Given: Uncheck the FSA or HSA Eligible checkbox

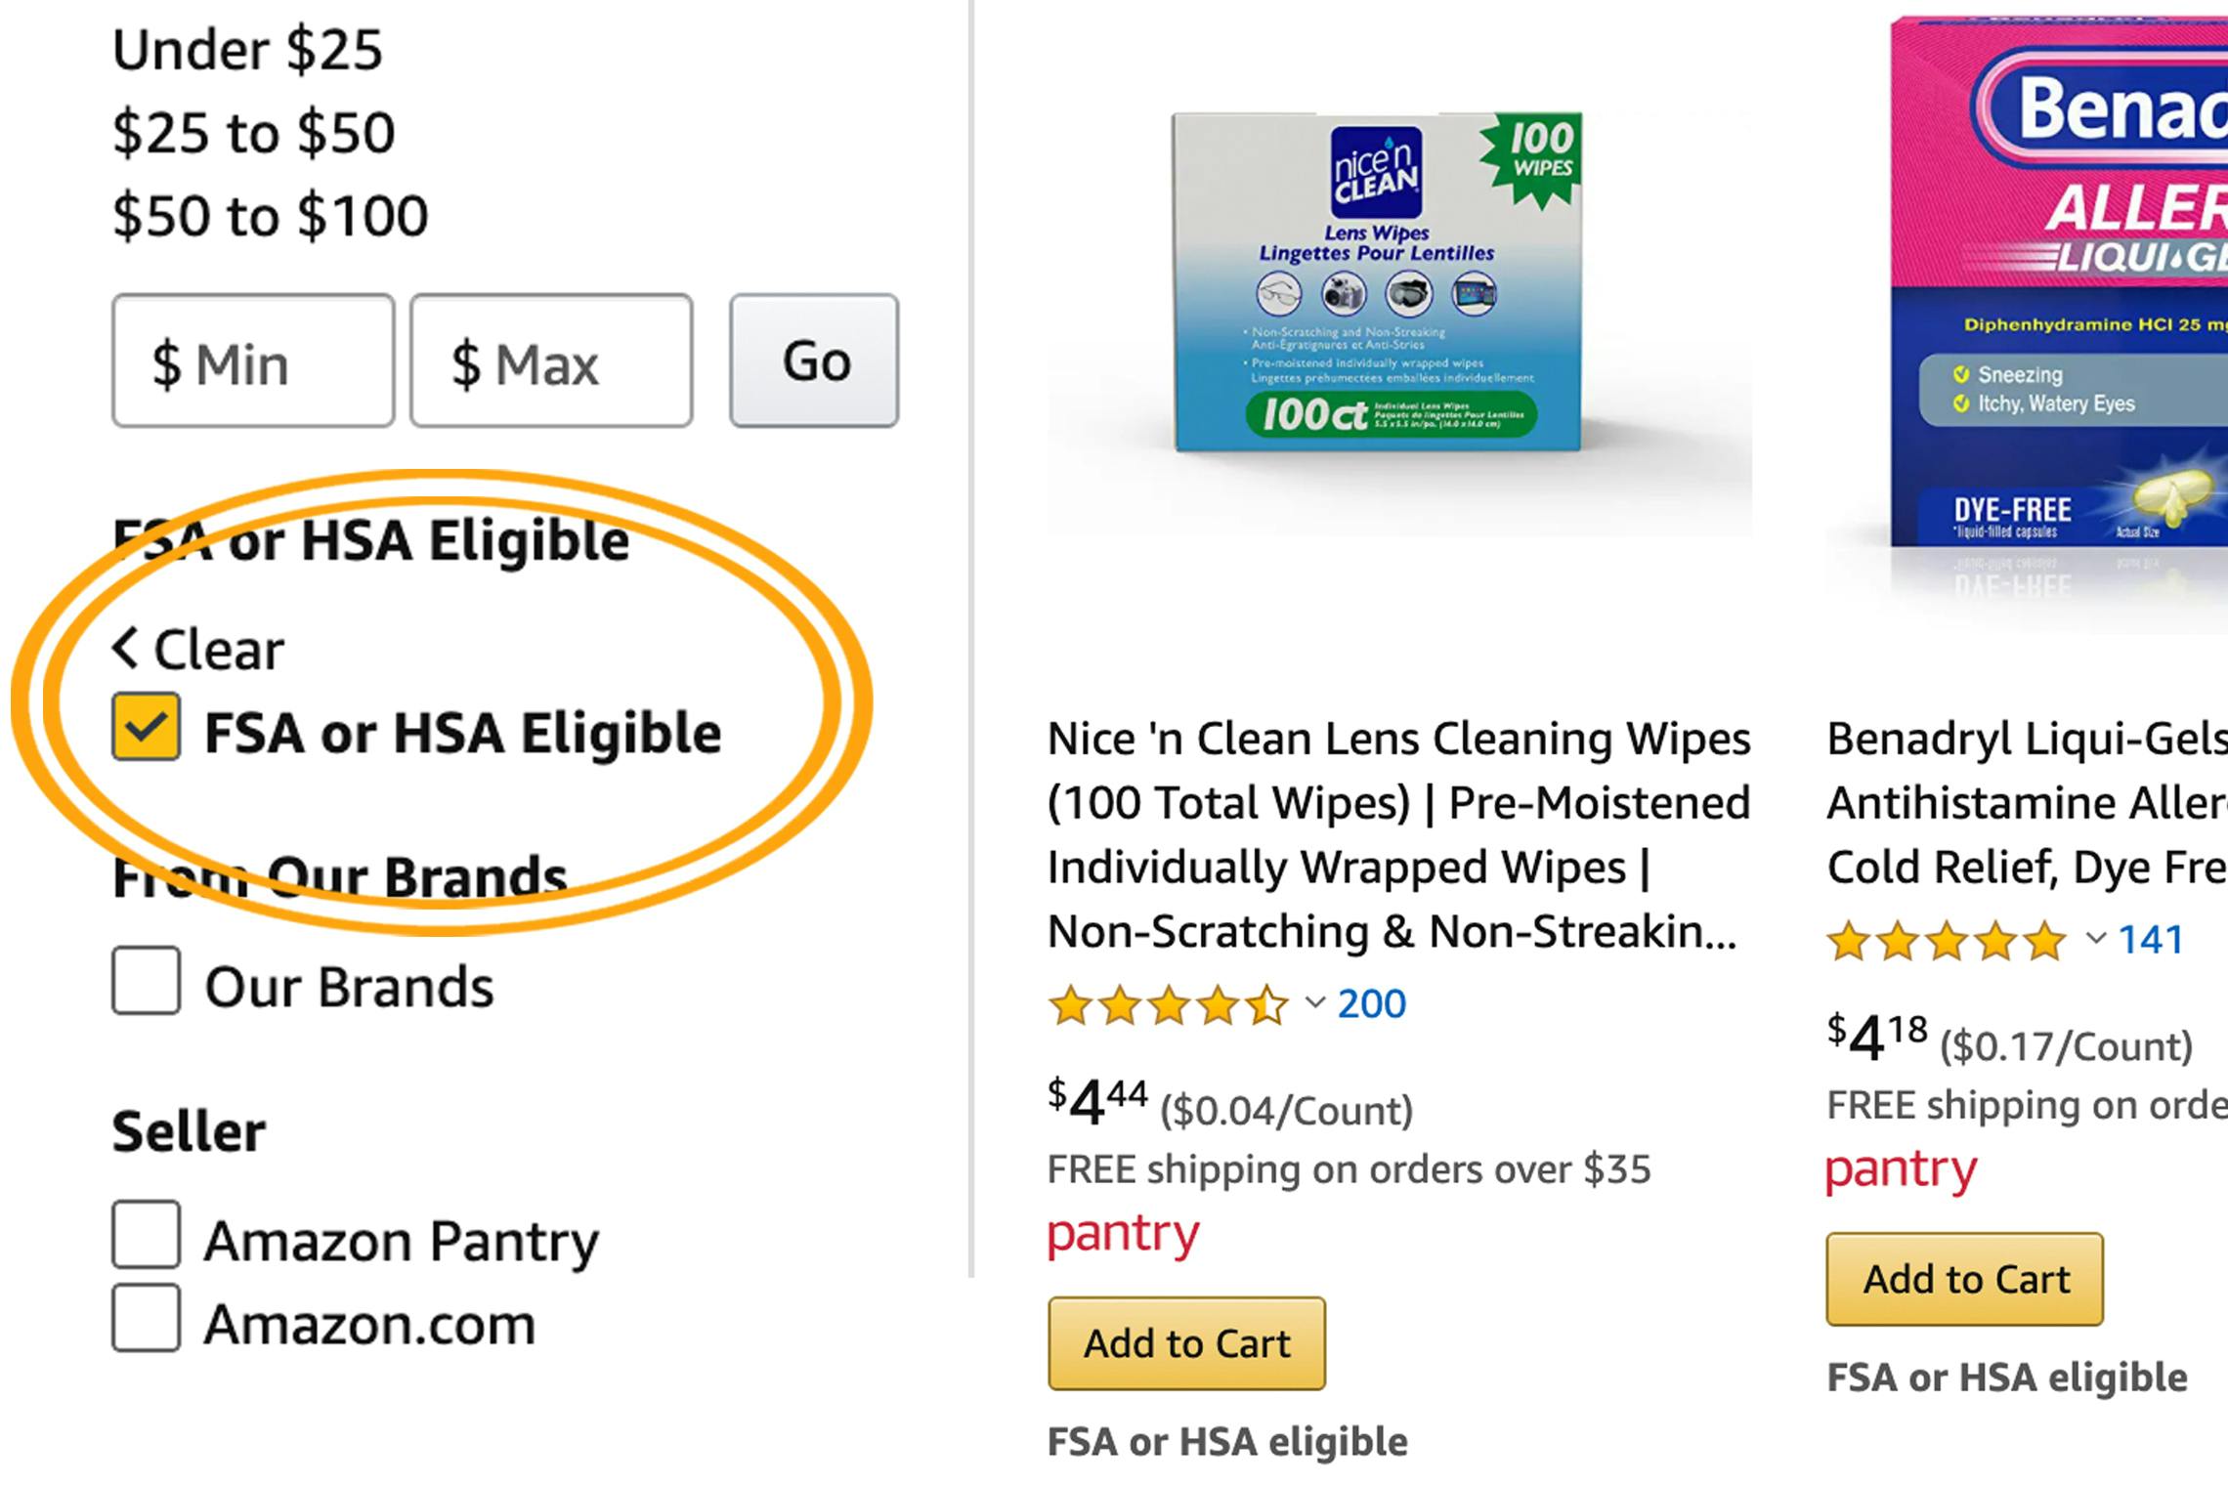Looking at the screenshot, I should click(146, 727).
